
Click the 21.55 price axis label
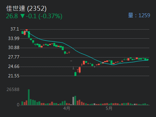tap(14, 76)
